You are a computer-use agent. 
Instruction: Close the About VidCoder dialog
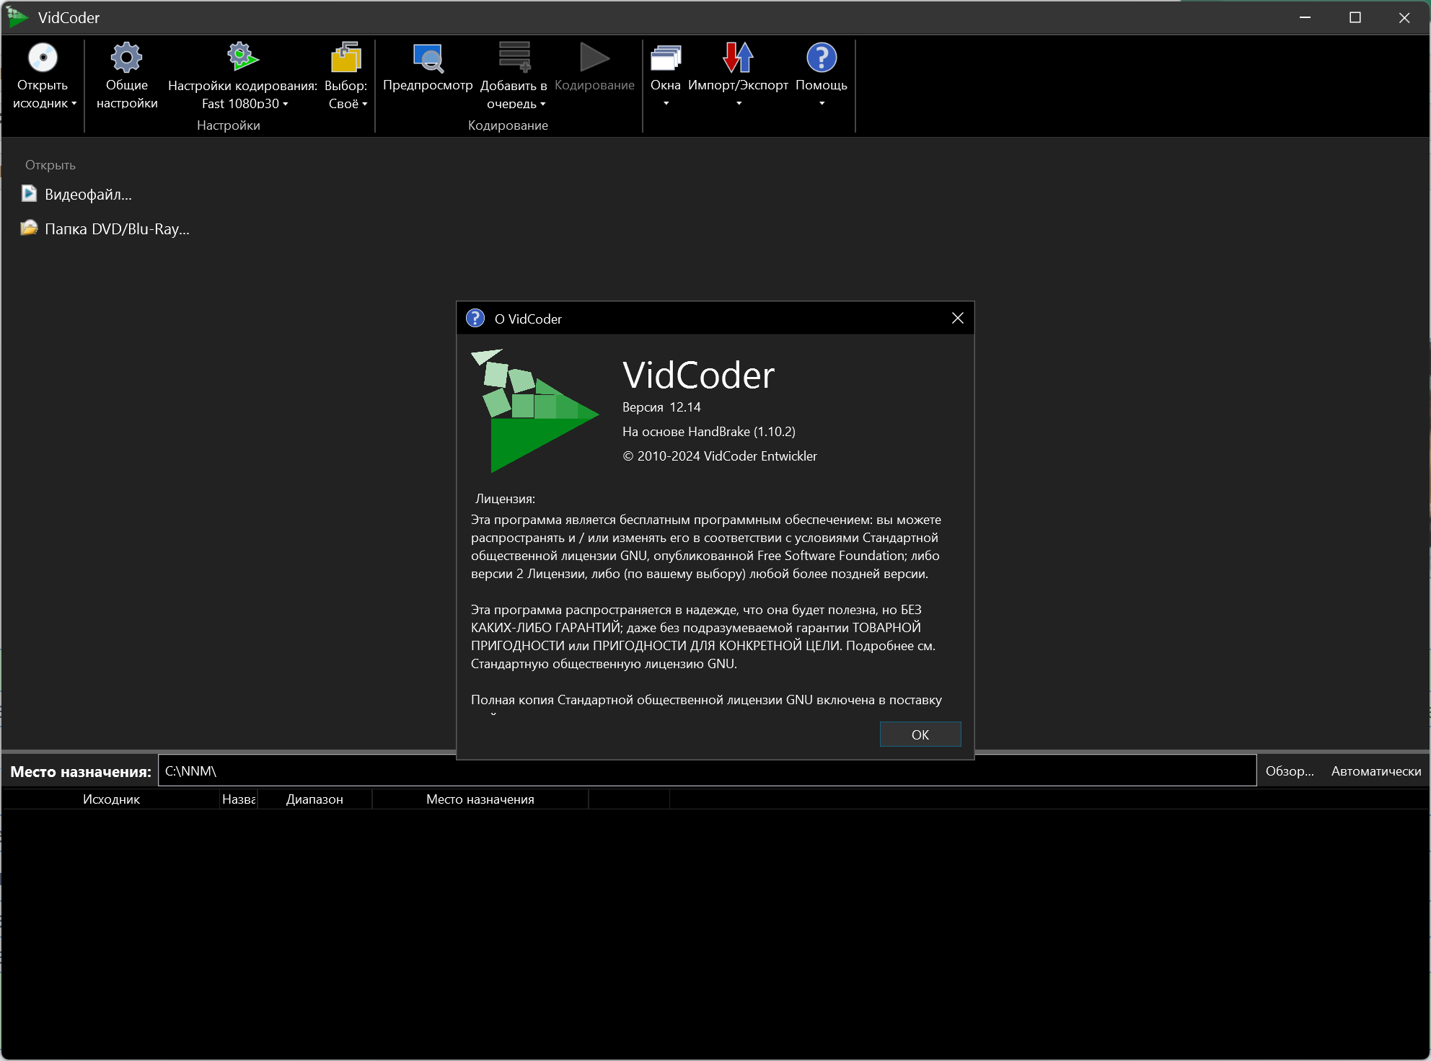pos(957,319)
